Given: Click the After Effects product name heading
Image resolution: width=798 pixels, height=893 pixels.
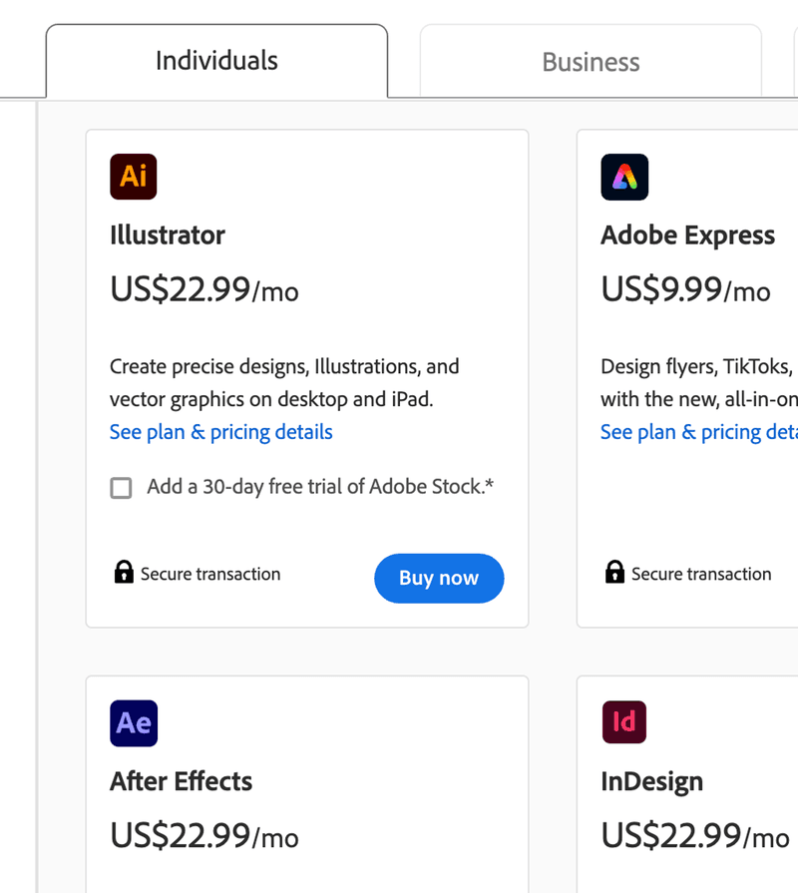Looking at the screenshot, I should tap(181, 782).
